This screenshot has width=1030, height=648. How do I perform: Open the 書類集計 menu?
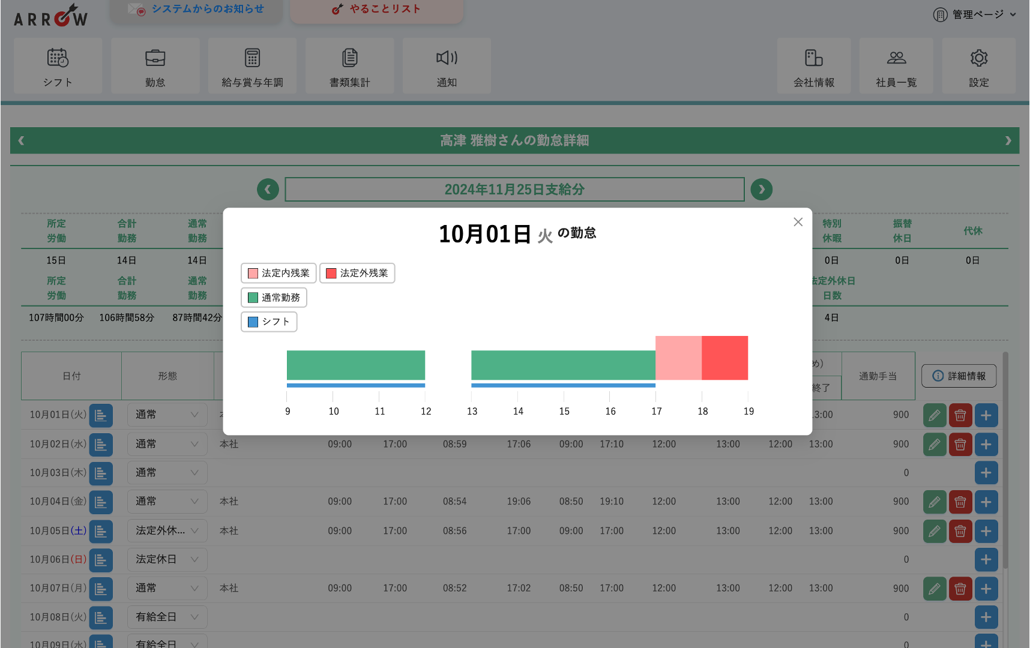click(349, 66)
